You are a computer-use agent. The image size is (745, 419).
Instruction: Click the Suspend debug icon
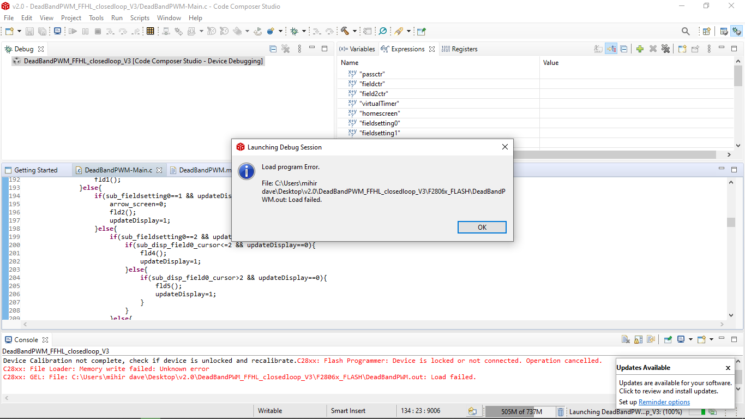[x=85, y=32]
